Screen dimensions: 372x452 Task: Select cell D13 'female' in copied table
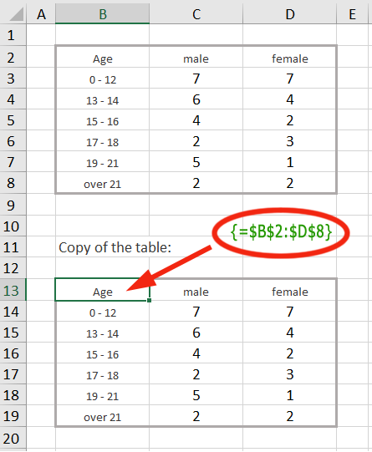290,290
